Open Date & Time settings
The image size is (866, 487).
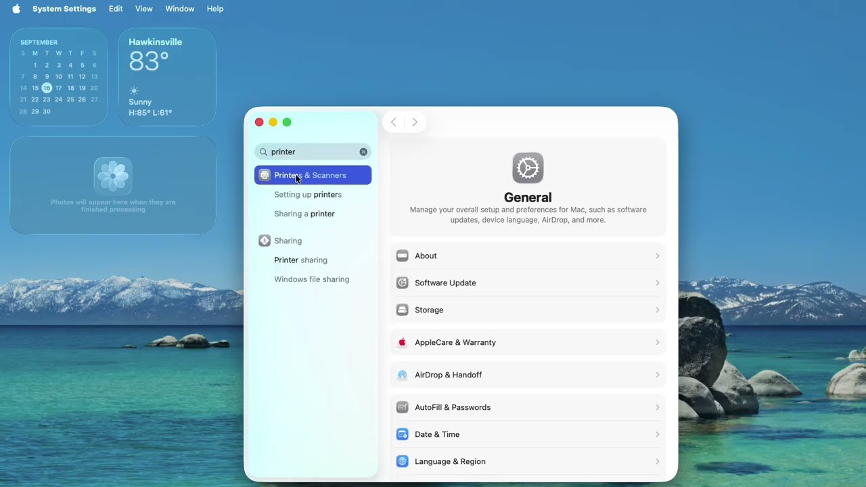point(528,434)
